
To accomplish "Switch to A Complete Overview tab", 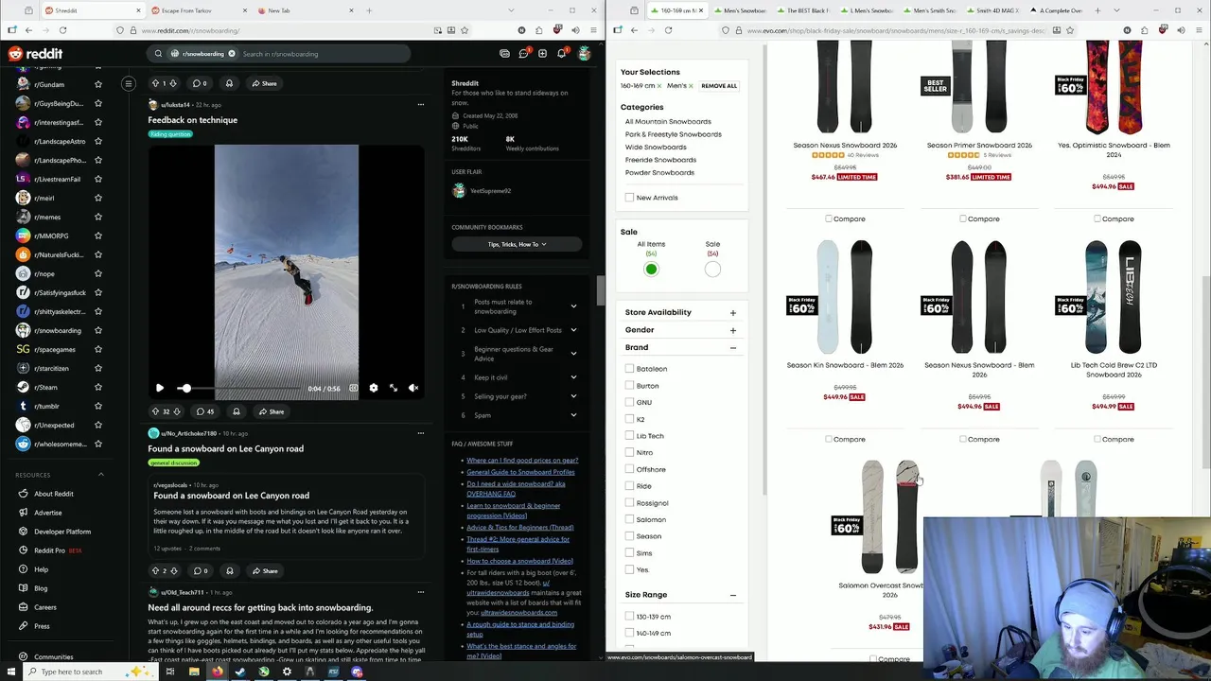I will (x=1057, y=10).
